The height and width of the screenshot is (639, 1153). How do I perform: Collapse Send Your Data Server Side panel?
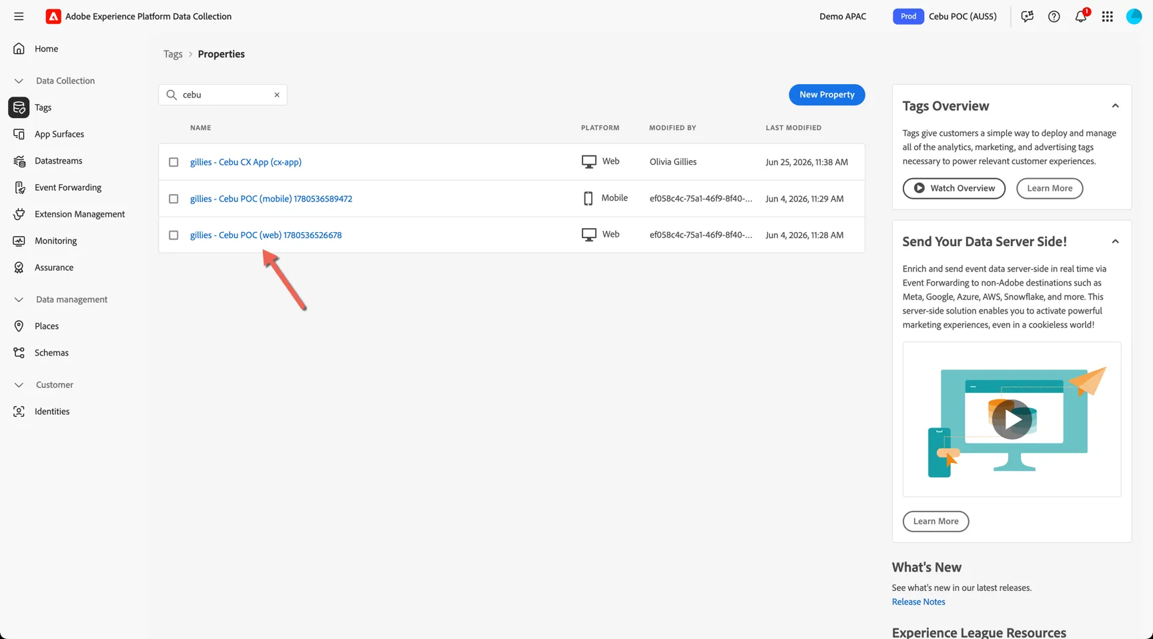[x=1115, y=241]
